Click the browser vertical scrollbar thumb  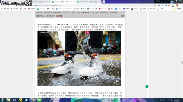tap(182, 63)
